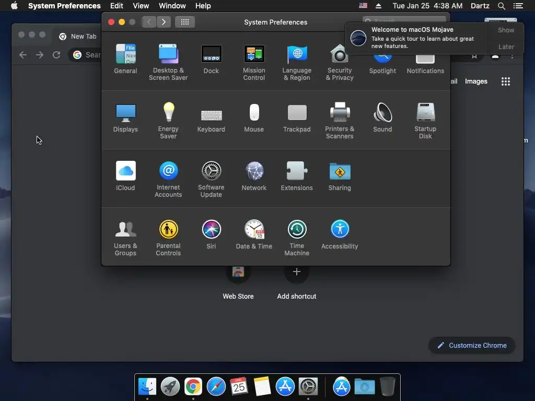Open Notes from the Dock
This screenshot has height=401, width=535.
click(262, 387)
